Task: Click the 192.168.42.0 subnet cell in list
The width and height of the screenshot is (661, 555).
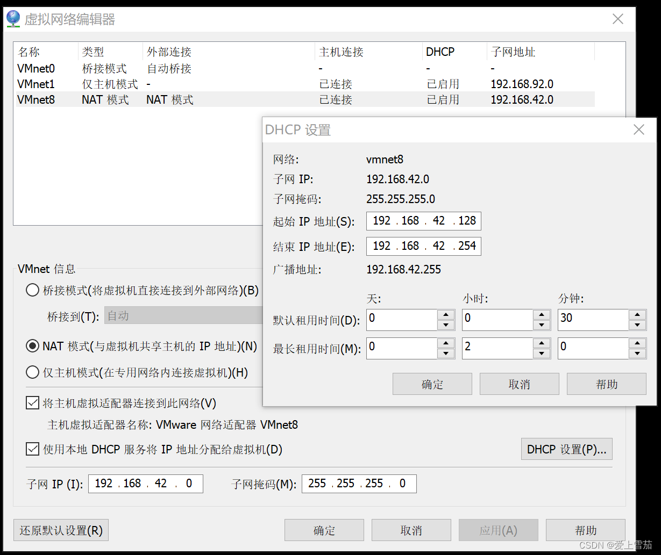Action: click(522, 100)
